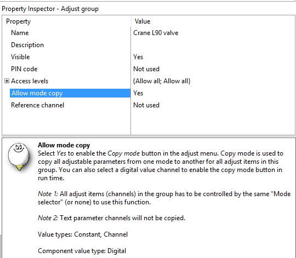Open the Reference channel Not used value
The height and width of the screenshot is (258, 296).
point(146,105)
